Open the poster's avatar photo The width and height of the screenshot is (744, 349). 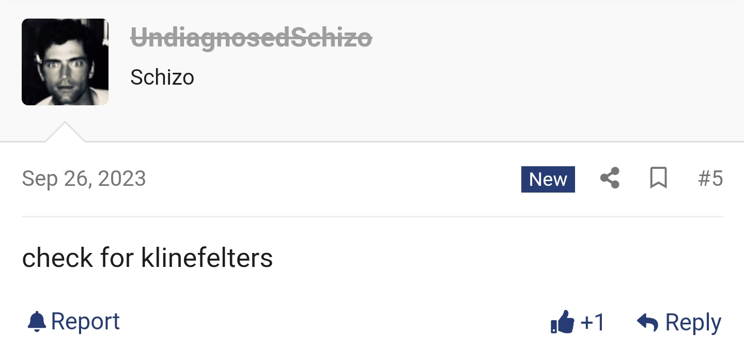pos(65,62)
